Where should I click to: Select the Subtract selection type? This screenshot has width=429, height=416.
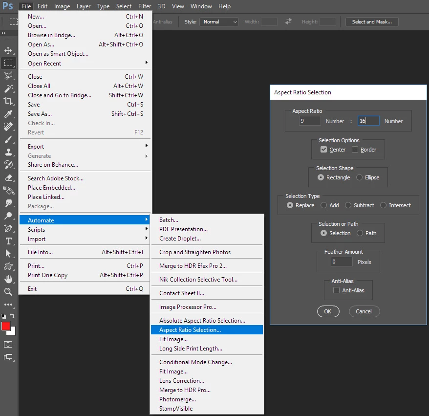(348, 205)
